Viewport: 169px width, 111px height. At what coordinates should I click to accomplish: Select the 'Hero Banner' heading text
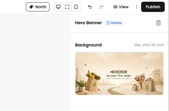pos(88,23)
